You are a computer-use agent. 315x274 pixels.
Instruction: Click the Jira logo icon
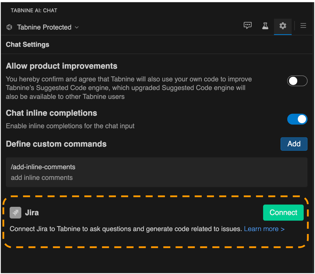tap(15, 213)
